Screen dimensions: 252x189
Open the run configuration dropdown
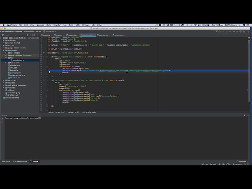[216, 31]
